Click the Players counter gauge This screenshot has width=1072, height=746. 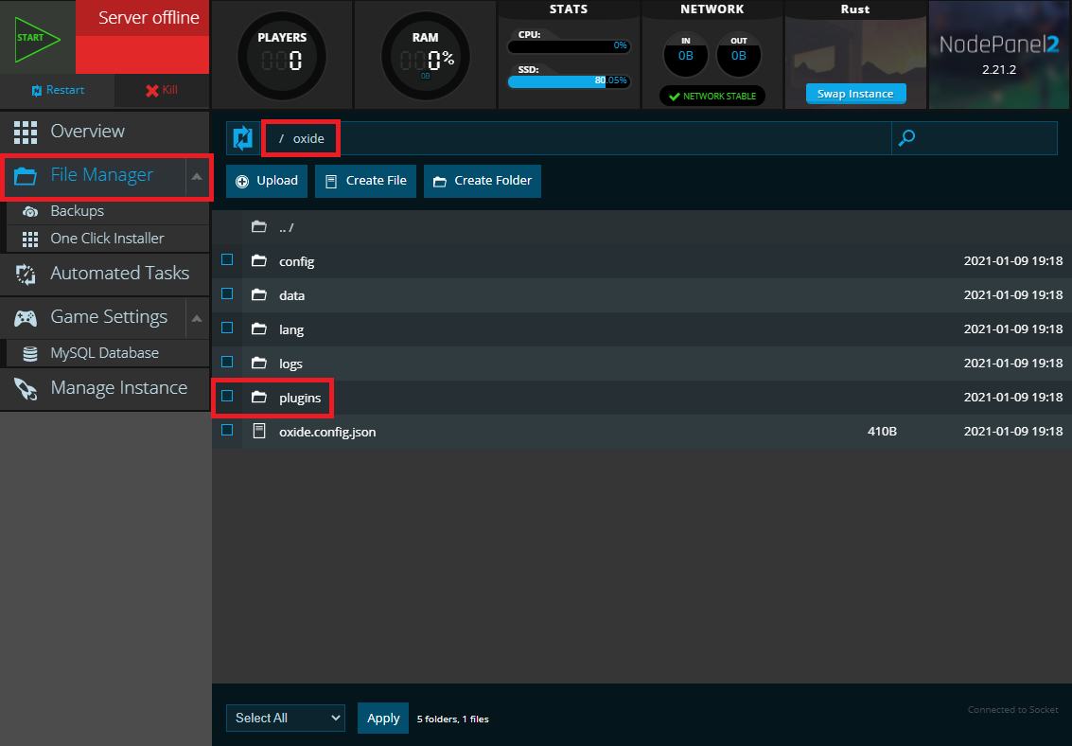click(282, 56)
